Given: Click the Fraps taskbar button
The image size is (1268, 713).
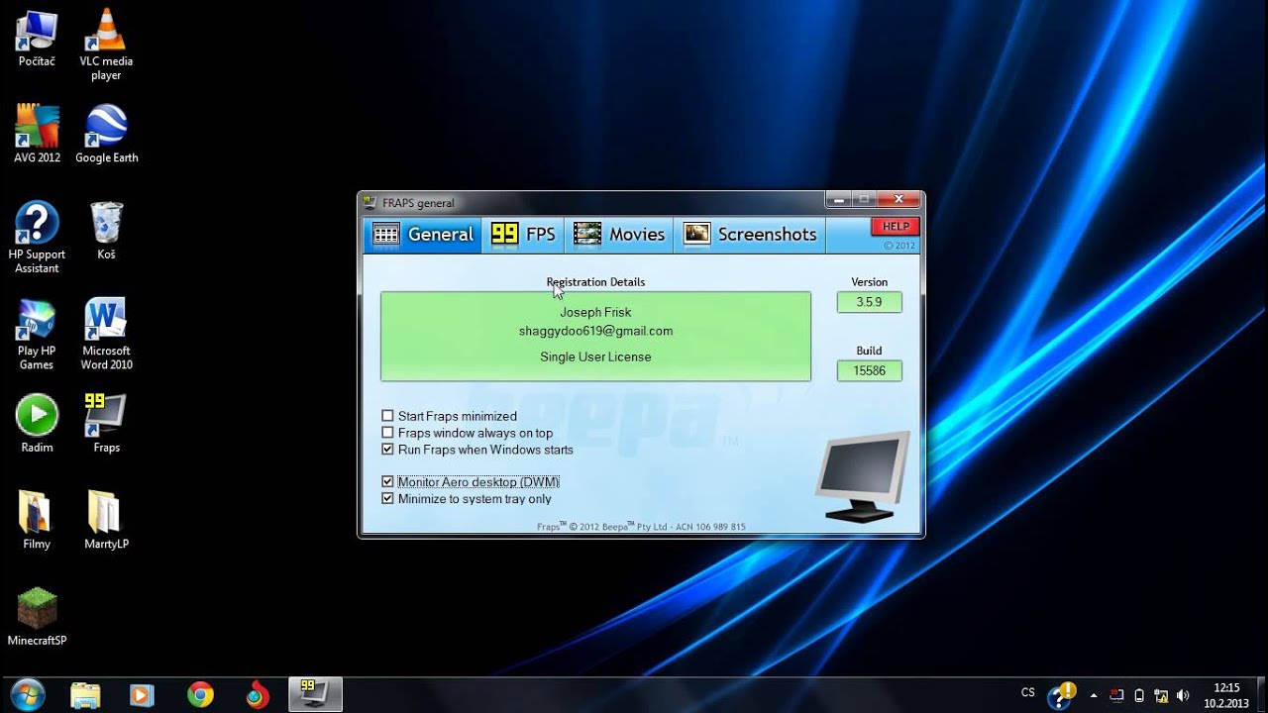Looking at the screenshot, I should (x=315, y=695).
